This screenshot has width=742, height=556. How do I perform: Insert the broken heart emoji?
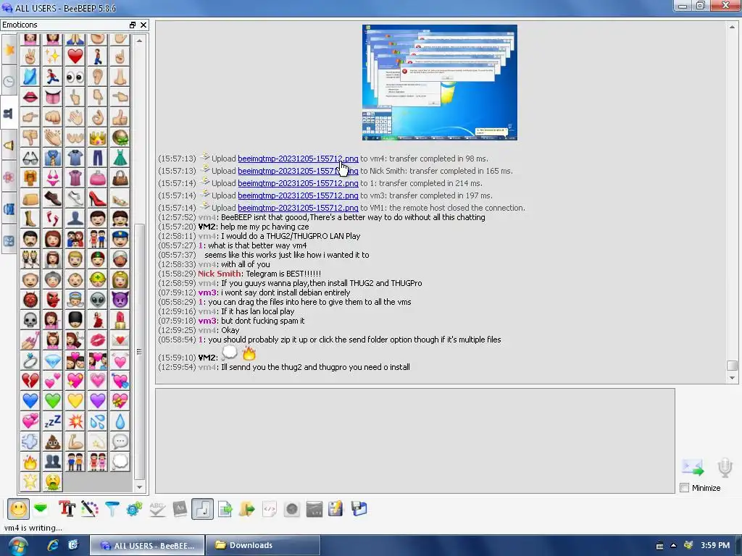(x=30, y=381)
